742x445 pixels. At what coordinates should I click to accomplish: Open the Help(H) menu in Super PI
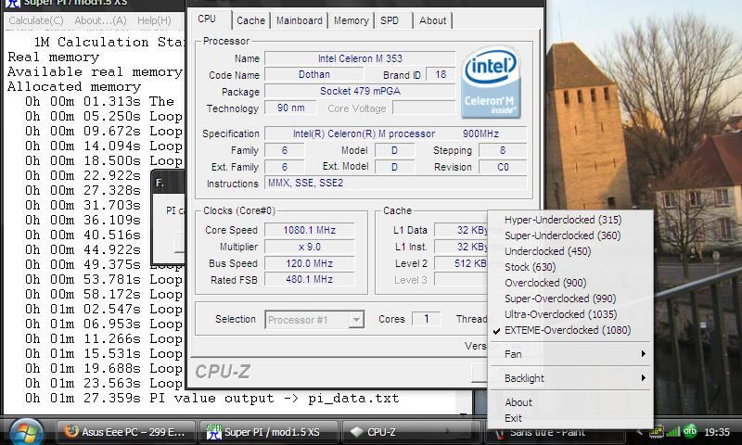[x=154, y=20]
